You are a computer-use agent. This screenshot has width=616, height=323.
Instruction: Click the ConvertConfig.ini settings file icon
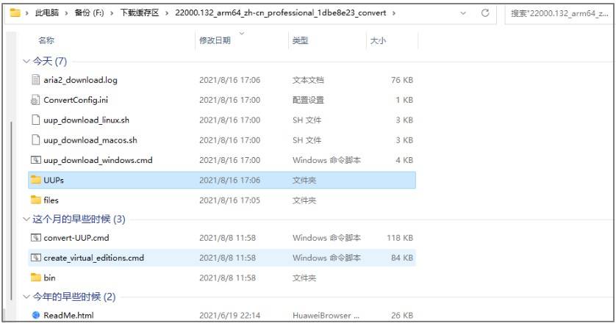pos(35,100)
